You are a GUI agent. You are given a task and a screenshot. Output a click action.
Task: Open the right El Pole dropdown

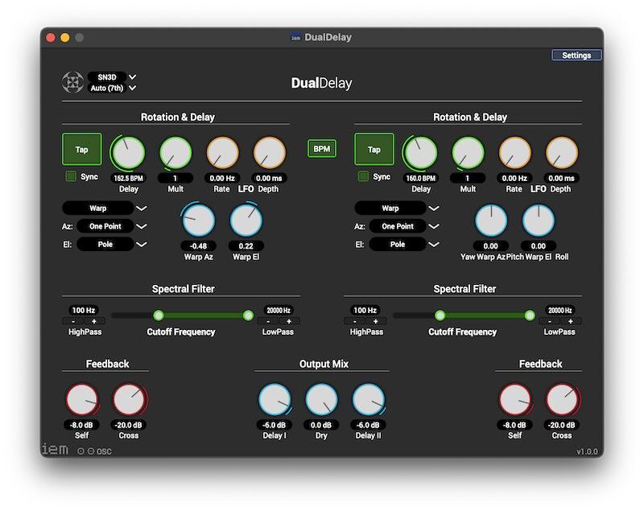tap(398, 244)
